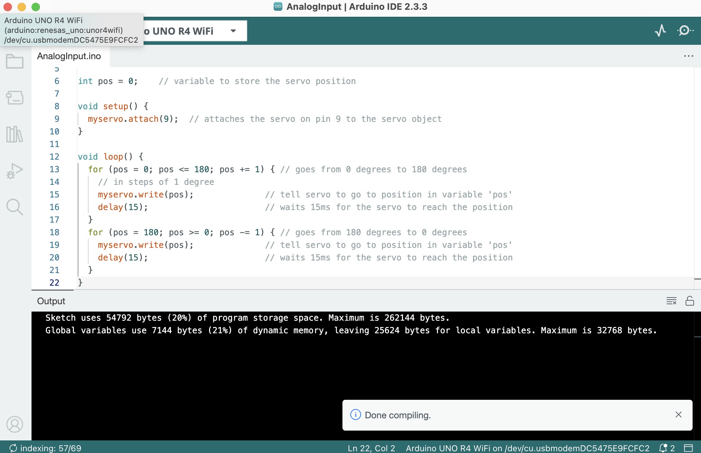Open the Search sidebar panel
This screenshot has height=453, width=701.
pyautogui.click(x=15, y=207)
